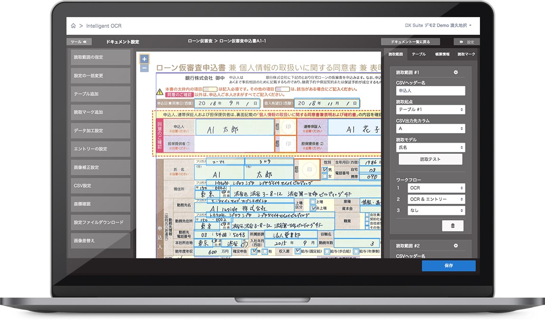Open workflow step 2 OCR & エントリー dropdown
Screen dimensions: 545x320
(x=436, y=199)
